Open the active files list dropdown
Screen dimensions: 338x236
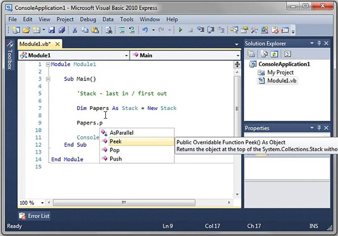pos(237,45)
